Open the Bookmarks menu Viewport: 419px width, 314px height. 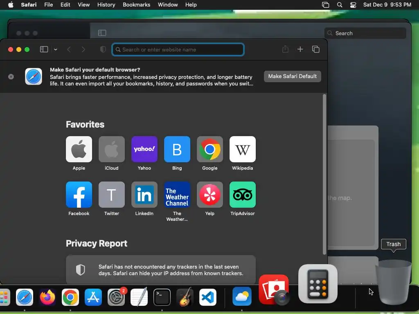[x=136, y=5]
